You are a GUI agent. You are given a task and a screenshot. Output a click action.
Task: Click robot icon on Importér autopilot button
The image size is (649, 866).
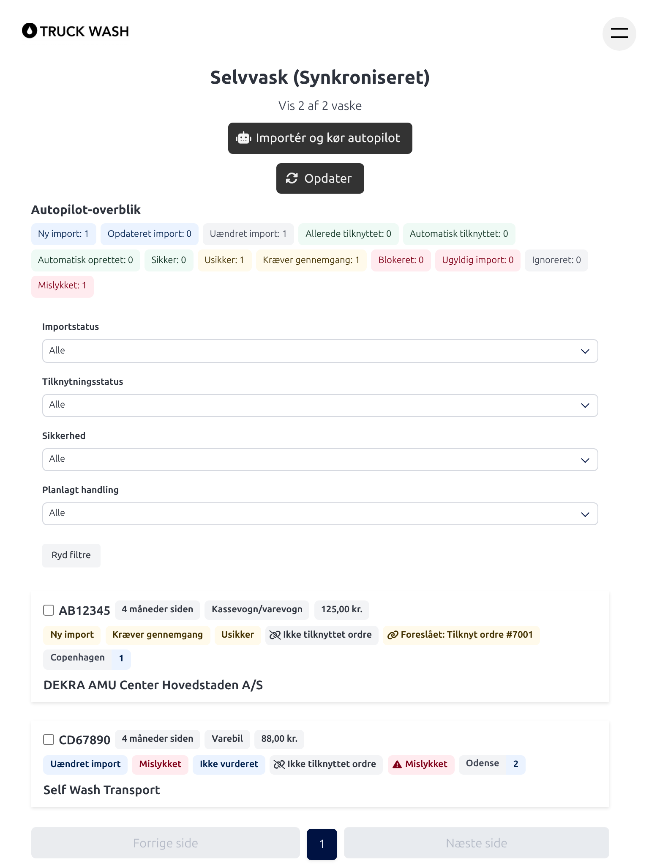[244, 138]
